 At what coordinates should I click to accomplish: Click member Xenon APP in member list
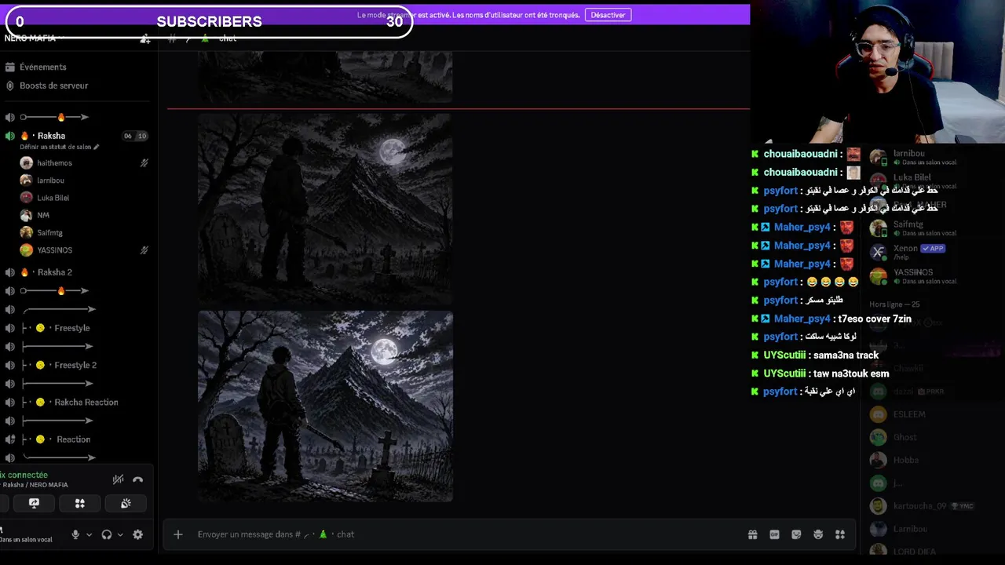pyautogui.click(x=919, y=250)
